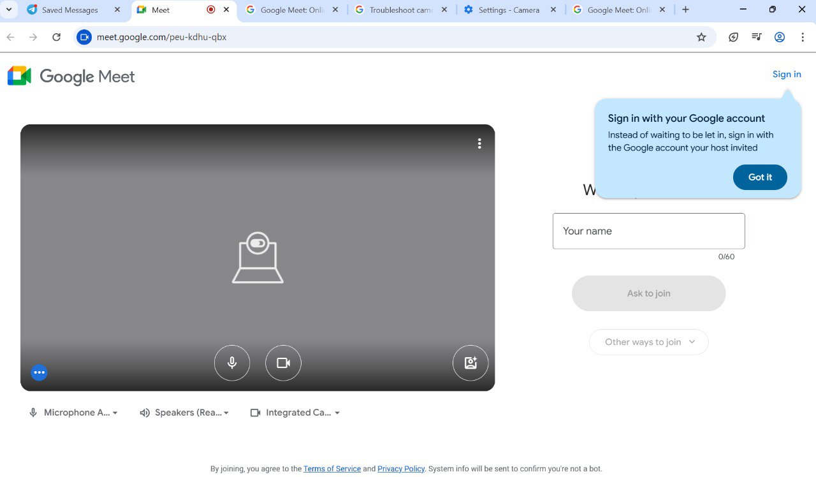Click the Google Meet logo
The height and width of the screenshot is (477, 816).
click(x=71, y=77)
